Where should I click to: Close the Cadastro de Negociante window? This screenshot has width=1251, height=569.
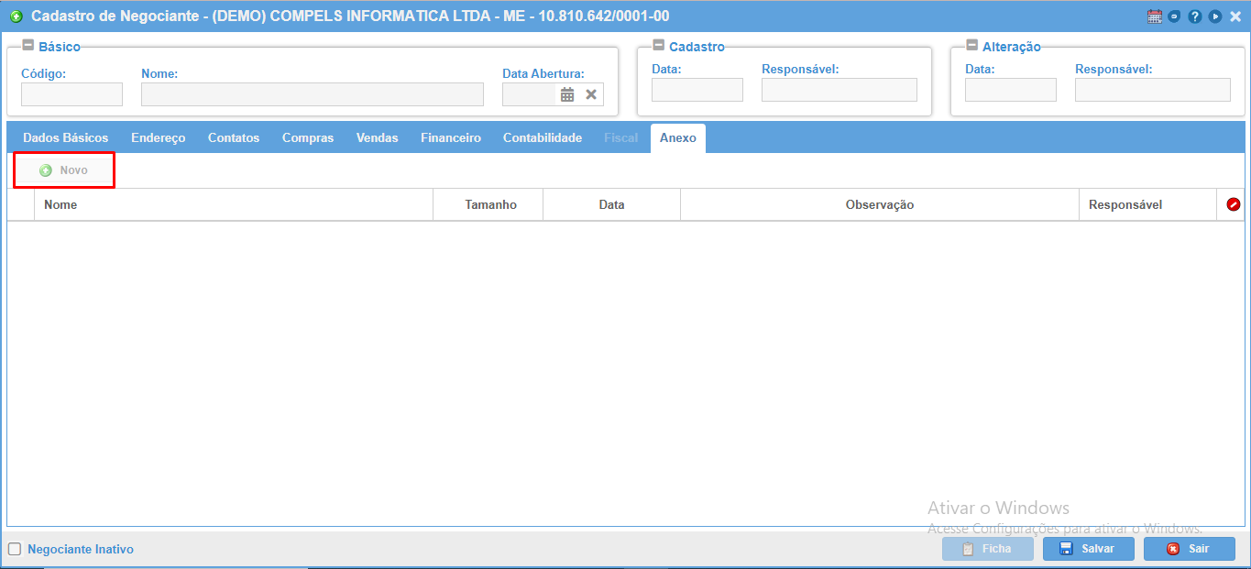[x=1235, y=16]
